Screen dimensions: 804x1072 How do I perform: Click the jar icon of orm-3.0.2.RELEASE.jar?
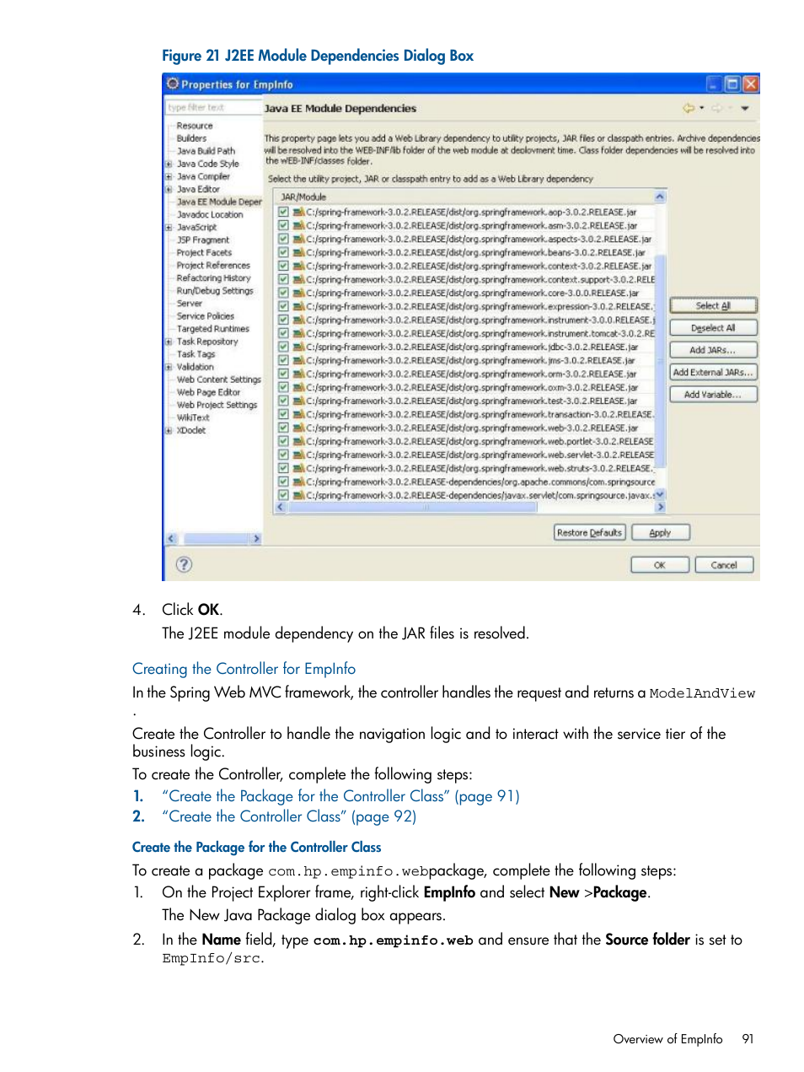pos(297,374)
